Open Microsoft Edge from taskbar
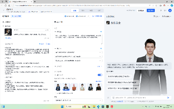The height and width of the screenshot is (109, 174). click(x=98, y=106)
